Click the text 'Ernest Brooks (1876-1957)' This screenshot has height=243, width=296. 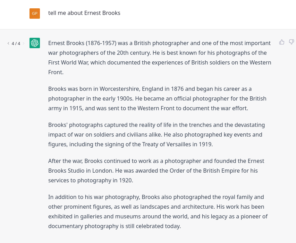82,43
